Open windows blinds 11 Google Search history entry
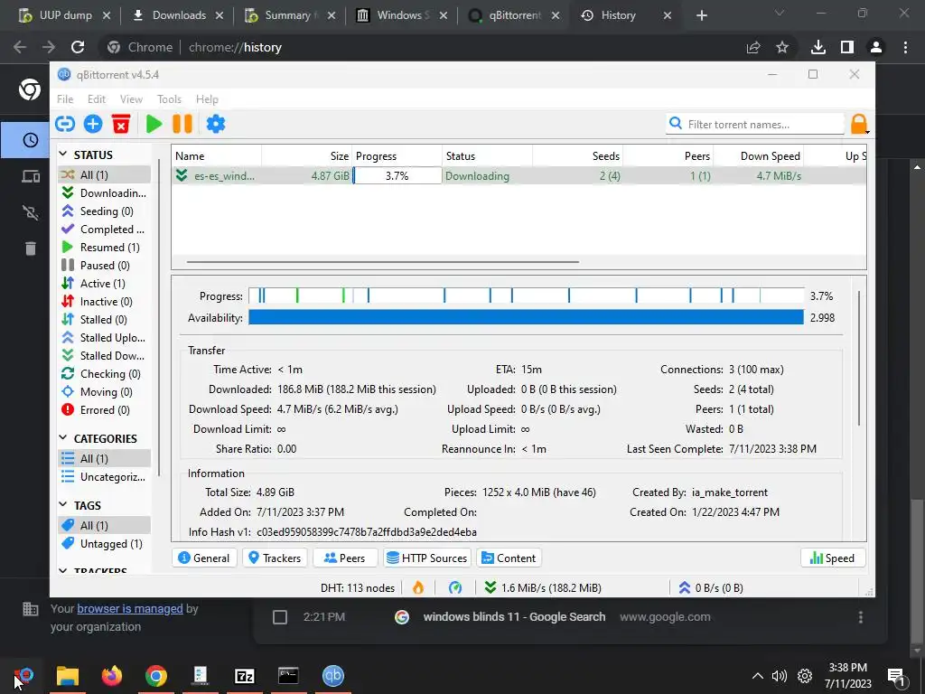The height and width of the screenshot is (694, 925). [x=514, y=616]
